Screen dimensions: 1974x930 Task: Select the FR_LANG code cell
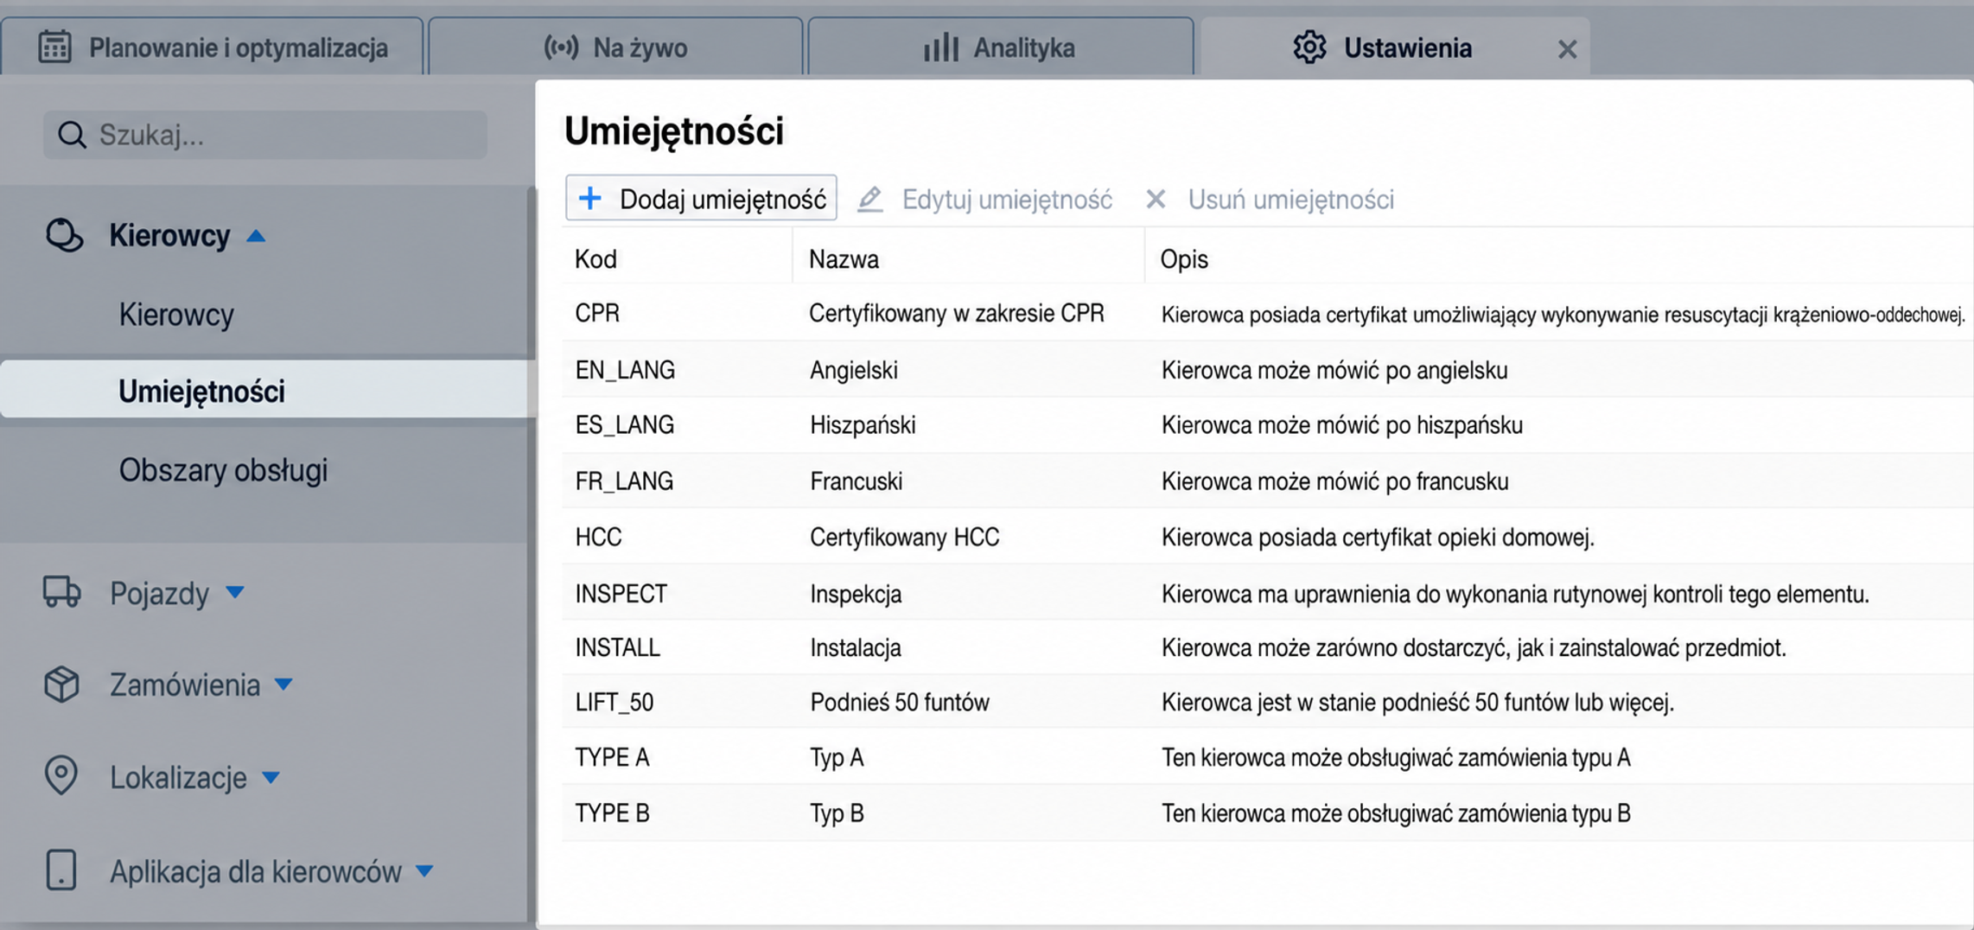tap(624, 481)
